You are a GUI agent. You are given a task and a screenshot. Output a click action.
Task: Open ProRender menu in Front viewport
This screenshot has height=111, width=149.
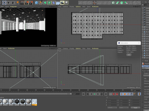pyautogui.click(x=95, y=48)
